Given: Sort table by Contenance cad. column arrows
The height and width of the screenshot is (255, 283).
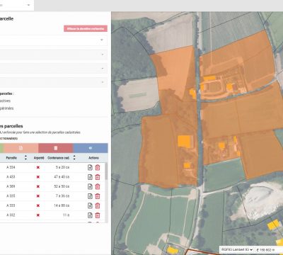Looking at the screenshot, I should pyautogui.click(x=74, y=158).
